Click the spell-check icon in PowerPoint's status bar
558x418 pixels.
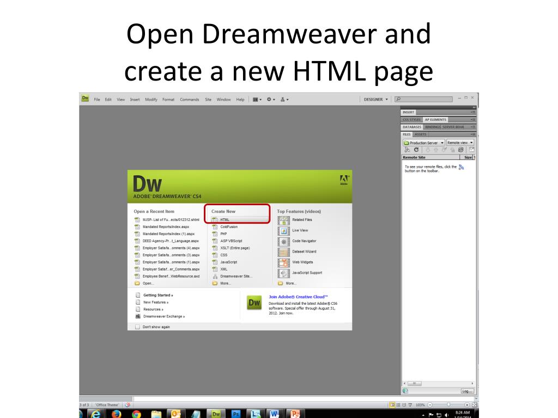(x=128, y=405)
